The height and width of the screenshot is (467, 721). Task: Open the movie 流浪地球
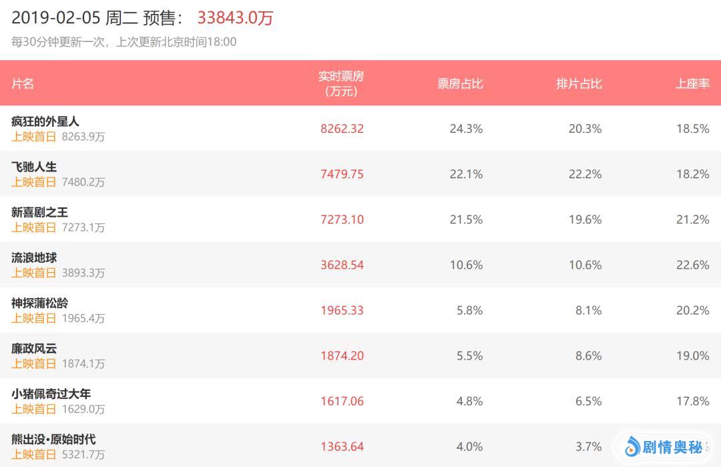pos(34,258)
